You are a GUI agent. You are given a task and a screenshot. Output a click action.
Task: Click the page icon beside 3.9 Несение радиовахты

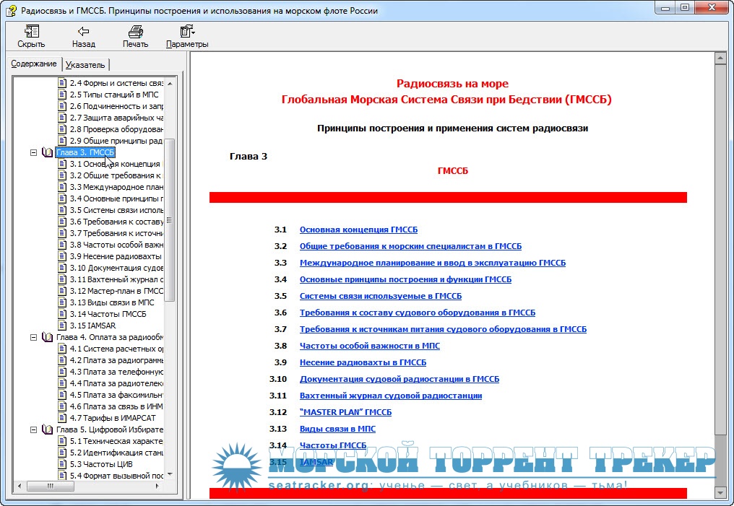click(x=62, y=256)
